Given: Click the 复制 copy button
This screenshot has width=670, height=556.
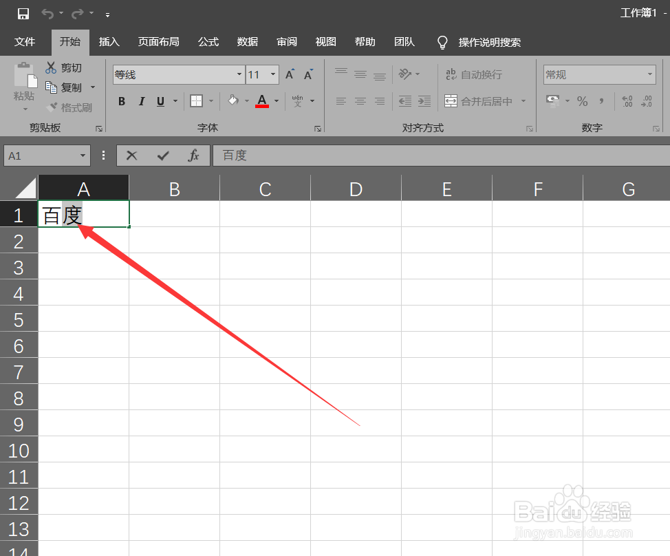Looking at the screenshot, I should point(63,87).
